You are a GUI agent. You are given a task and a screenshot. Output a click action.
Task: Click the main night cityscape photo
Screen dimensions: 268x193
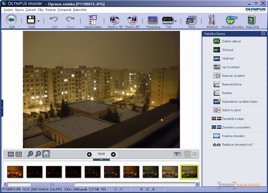101,89
